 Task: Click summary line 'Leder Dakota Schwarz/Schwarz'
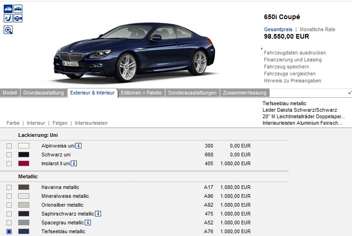click(x=300, y=110)
